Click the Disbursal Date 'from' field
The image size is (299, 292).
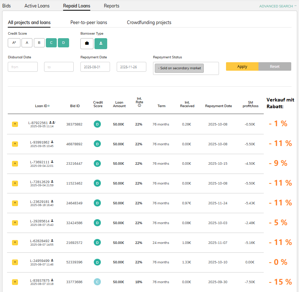point(23,67)
